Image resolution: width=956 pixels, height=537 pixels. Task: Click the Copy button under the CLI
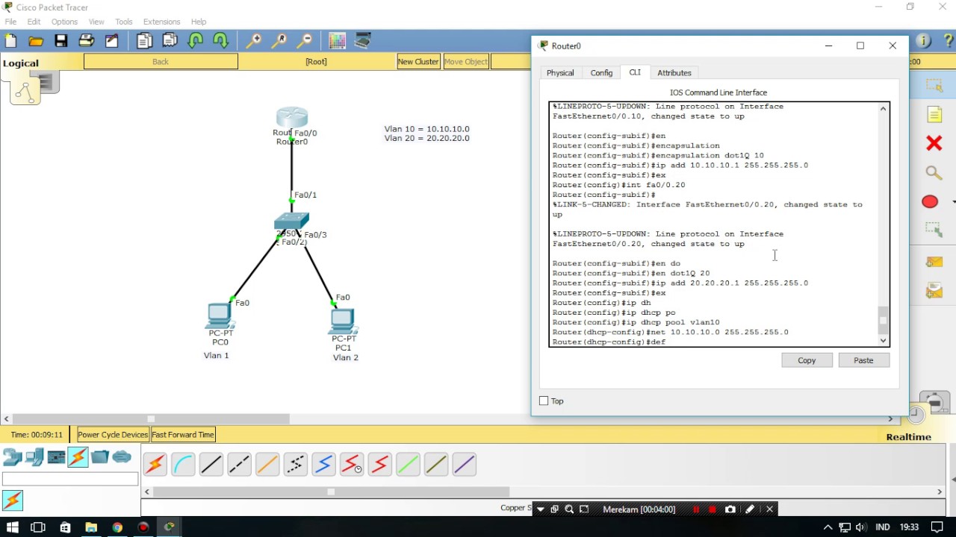pos(807,360)
